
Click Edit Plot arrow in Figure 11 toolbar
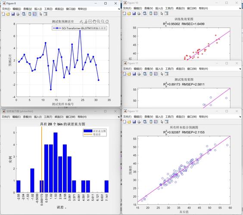pos(162,74)
